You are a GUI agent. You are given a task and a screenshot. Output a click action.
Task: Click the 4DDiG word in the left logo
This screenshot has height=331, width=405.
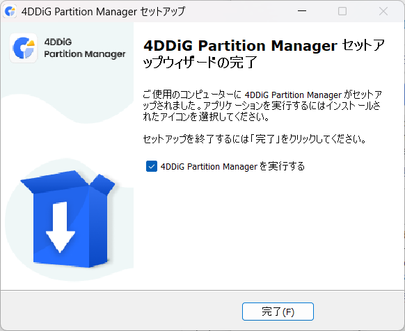point(58,42)
